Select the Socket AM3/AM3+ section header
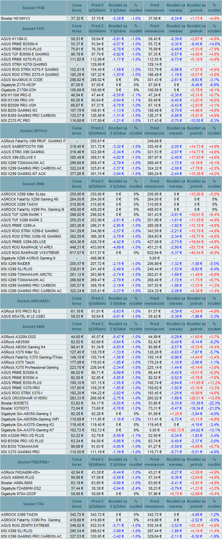Image resolution: width=222 pixels, height=539 pixels. coord(33,301)
